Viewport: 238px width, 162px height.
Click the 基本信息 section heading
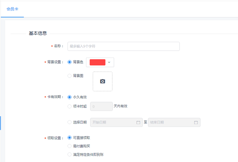38,33
